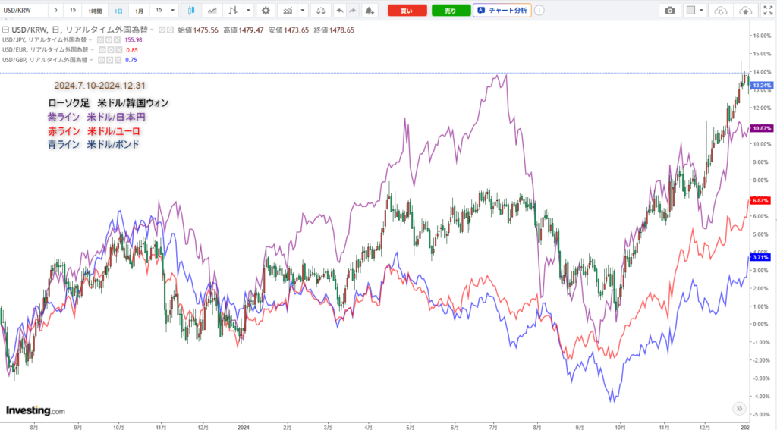
Task: Open chart settings gear icon
Action: click(x=265, y=11)
